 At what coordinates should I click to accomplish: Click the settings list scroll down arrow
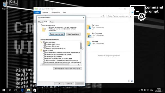tap(81, 63)
